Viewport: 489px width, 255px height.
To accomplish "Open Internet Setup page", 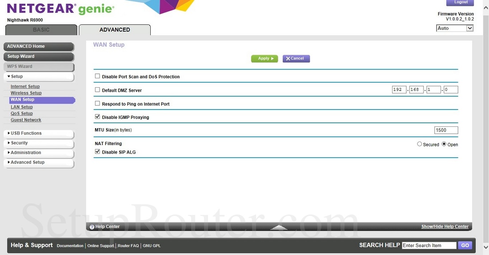I will 25,86.
